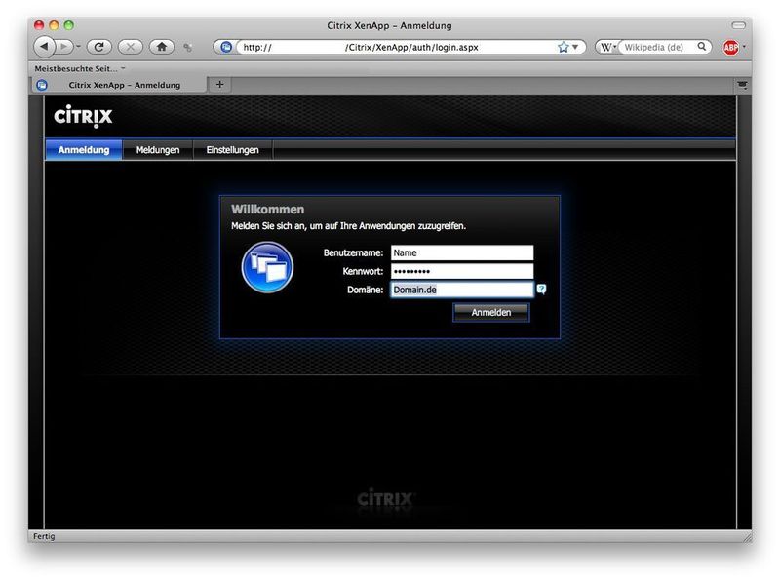Viewport: 780px width, 581px height.
Task: Click the Wikipedia (de) search field
Action: (x=656, y=47)
